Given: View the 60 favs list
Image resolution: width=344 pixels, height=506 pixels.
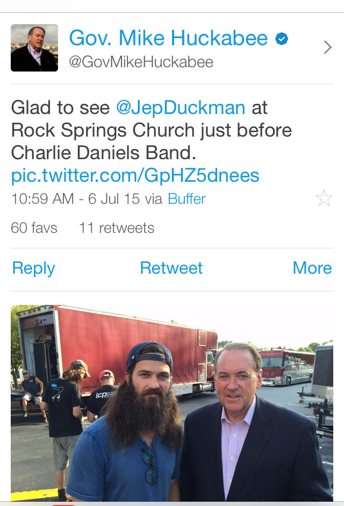Looking at the screenshot, I should tap(34, 228).
